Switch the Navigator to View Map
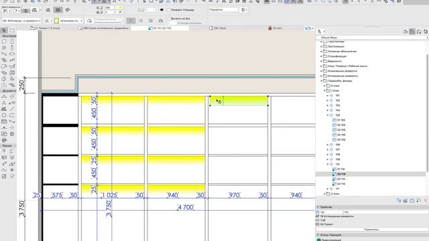429x241 pixels. pos(412,31)
